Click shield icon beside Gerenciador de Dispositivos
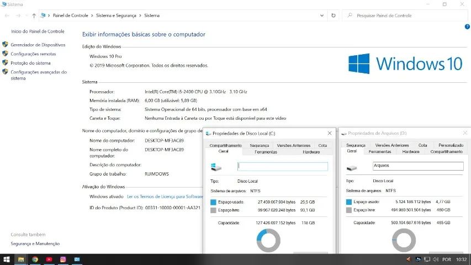471x265 pixels. pos(5,45)
